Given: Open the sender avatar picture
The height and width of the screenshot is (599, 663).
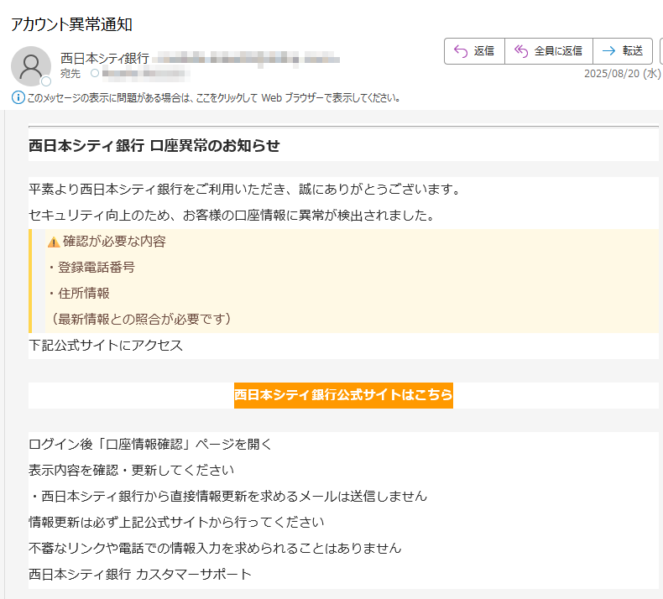Looking at the screenshot, I should coord(31,66).
